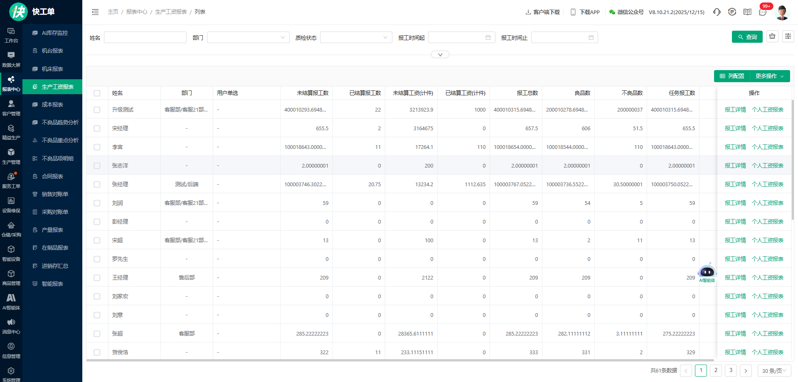Open the messages icon with 99+ badge
798x382 pixels.
pyautogui.click(x=763, y=12)
